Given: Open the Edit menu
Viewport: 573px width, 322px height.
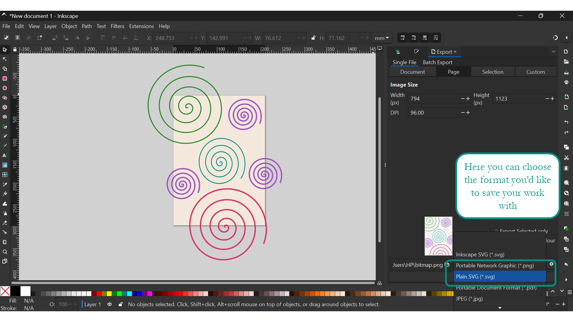Looking at the screenshot, I should tap(19, 26).
